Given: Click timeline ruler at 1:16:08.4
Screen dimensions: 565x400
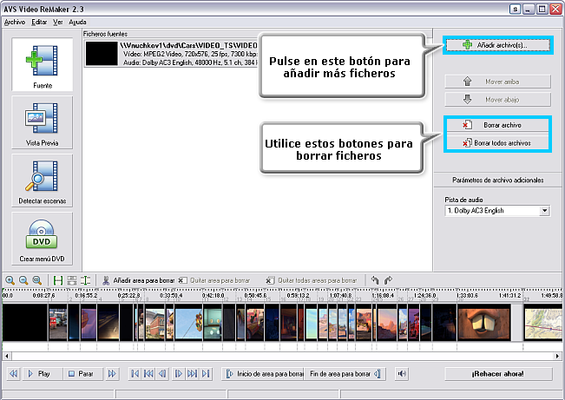Looking at the screenshot, I should pyautogui.click(x=383, y=295).
